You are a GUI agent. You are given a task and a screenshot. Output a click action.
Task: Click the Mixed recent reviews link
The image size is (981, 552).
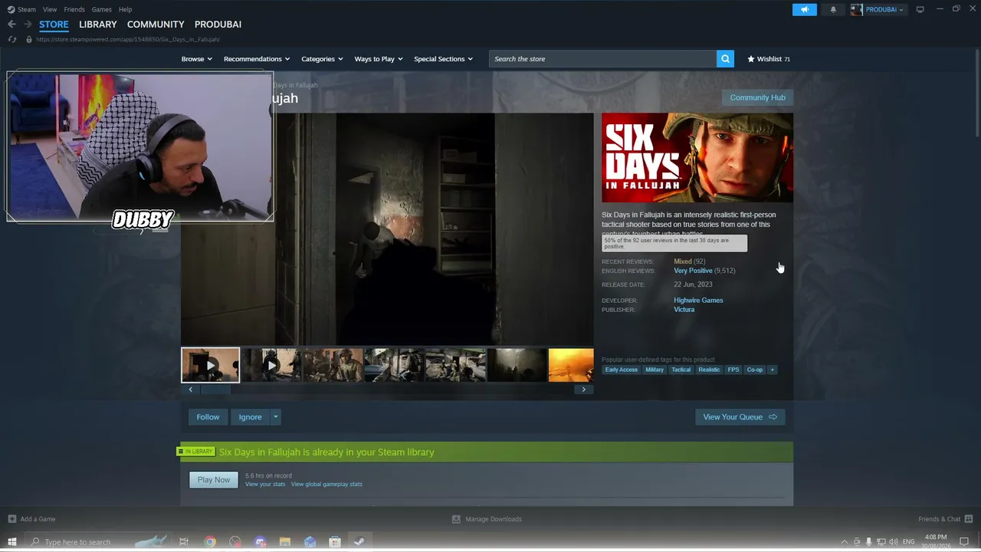click(x=683, y=261)
